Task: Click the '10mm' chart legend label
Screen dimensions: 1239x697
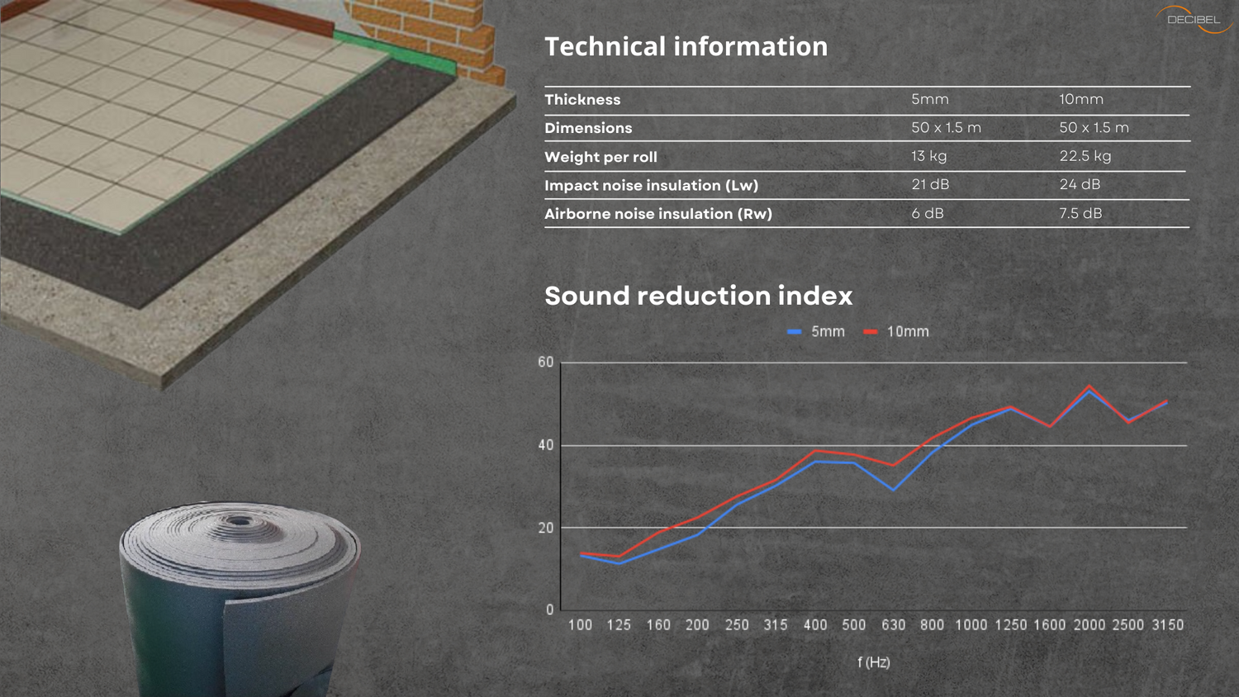Action: point(908,331)
